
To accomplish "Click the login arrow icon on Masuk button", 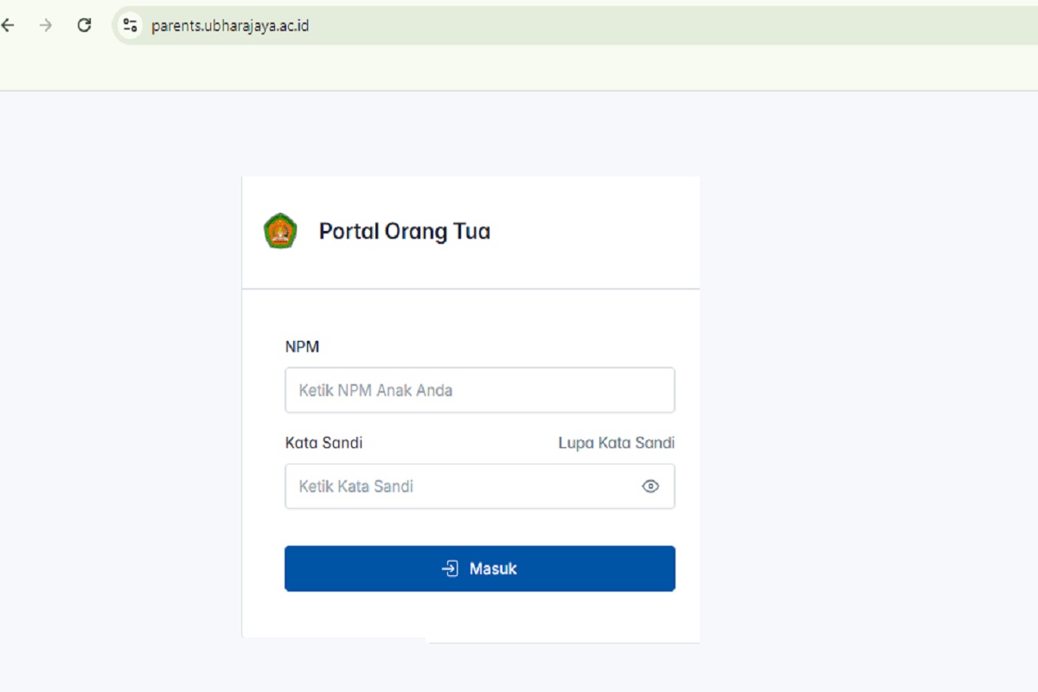I will tap(451, 568).
